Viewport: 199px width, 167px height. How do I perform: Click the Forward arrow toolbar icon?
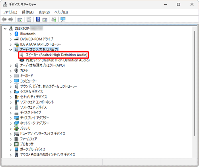[11, 19]
